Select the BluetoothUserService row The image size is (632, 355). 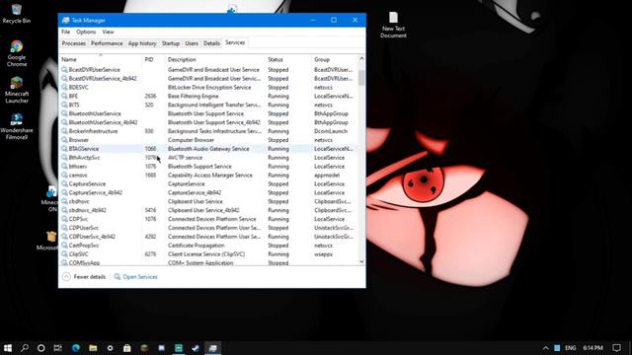point(208,114)
